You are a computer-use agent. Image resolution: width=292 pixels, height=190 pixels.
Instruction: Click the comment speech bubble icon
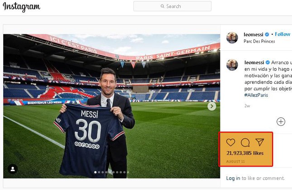(245, 142)
